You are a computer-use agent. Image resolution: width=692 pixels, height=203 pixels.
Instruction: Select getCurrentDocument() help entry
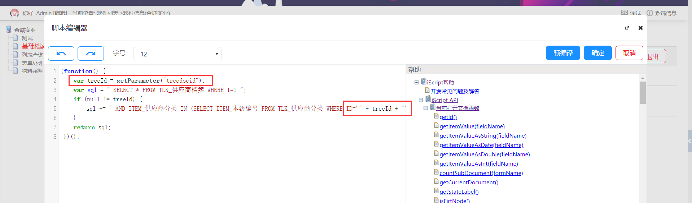tap(469, 183)
